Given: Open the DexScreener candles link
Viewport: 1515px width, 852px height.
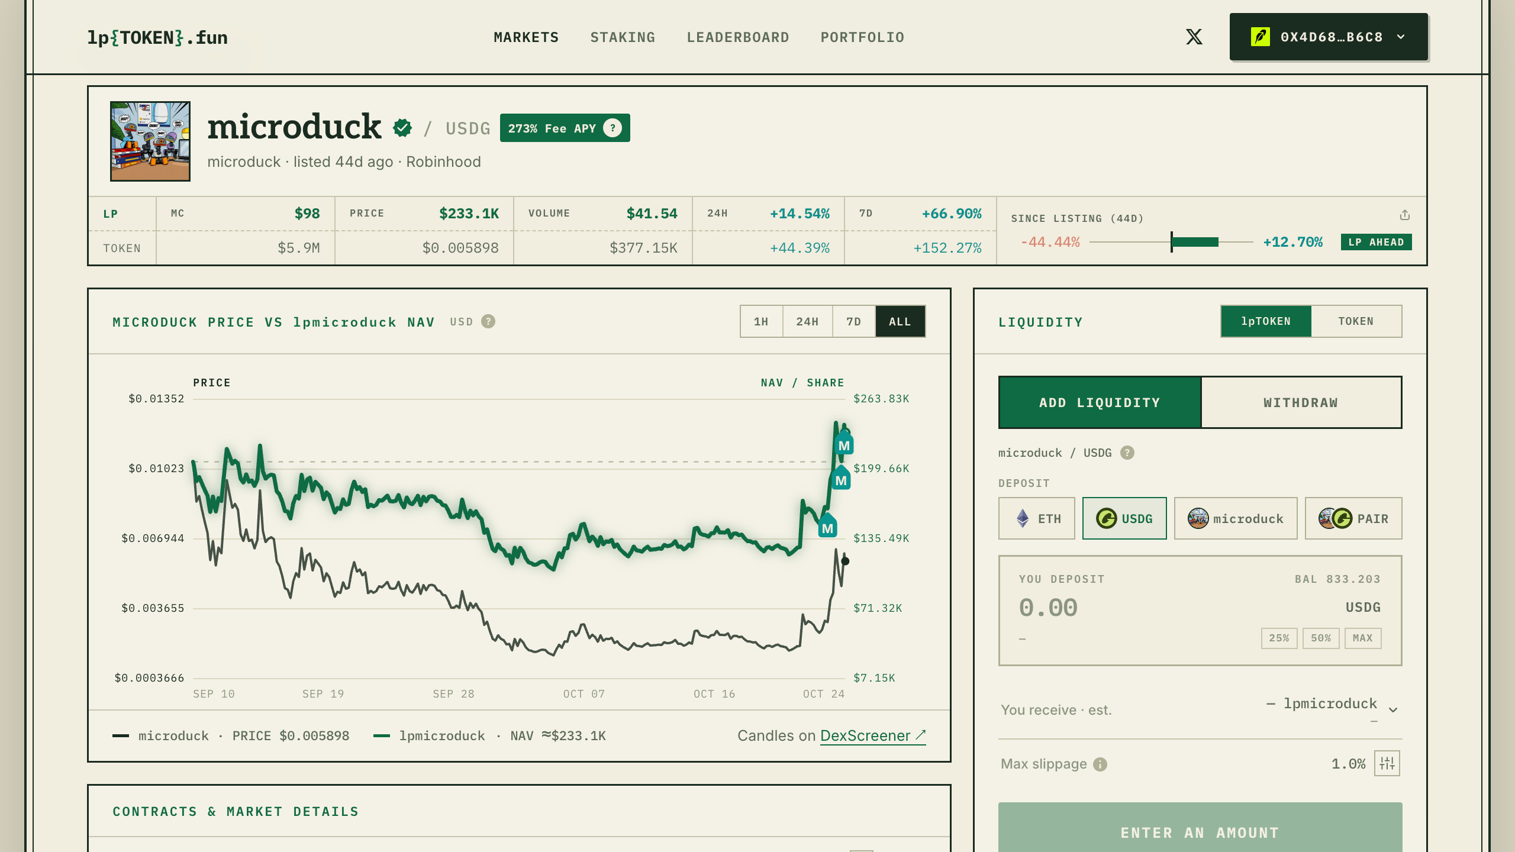Looking at the screenshot, I should coord(873,735).
